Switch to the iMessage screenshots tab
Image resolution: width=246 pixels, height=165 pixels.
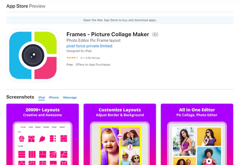pos(70,98)
